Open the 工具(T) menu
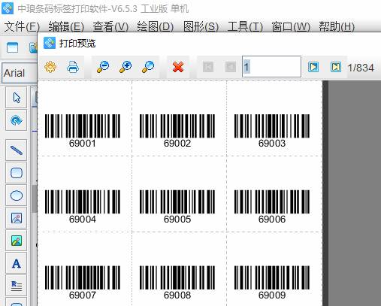Viewport: 381px width, 306px height. 245,26
